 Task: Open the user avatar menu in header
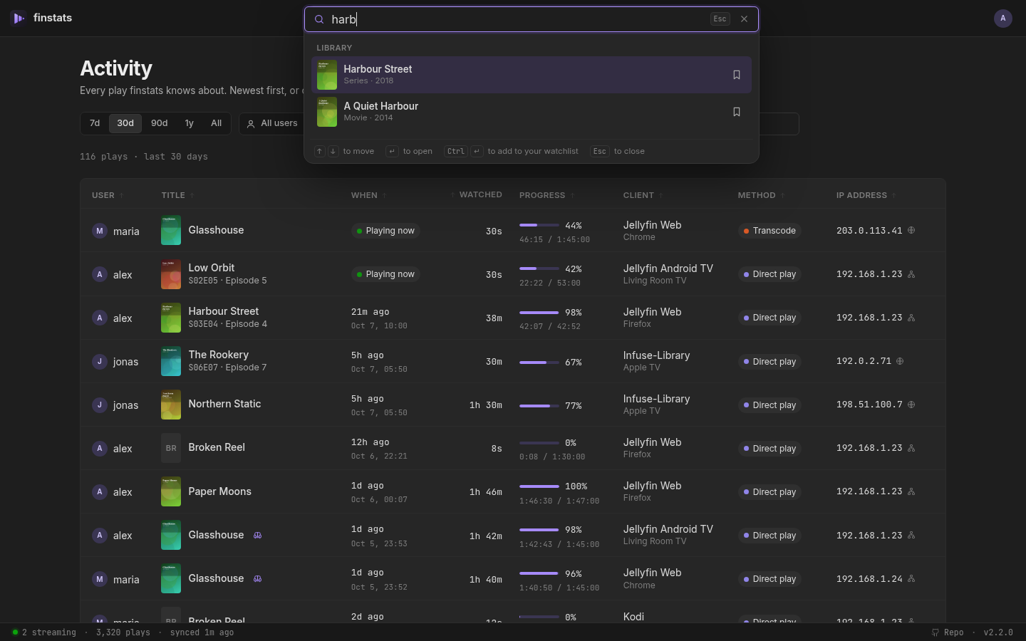point(1002,19)
